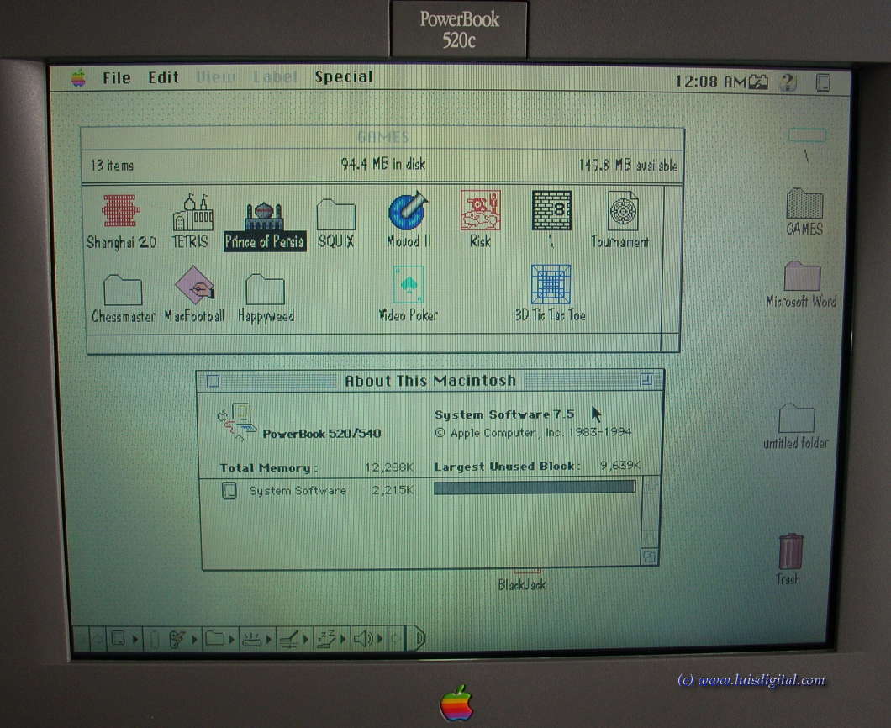Click the Largest Unused Block 9,639K value

click(620, 466)
